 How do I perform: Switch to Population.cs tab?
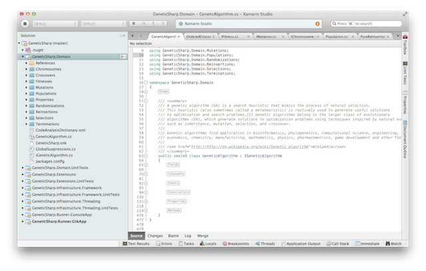click(337, 37)
